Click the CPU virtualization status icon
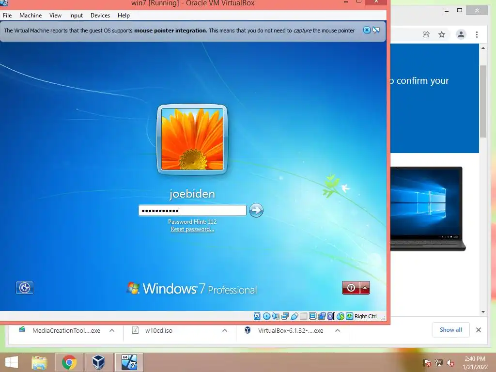The width and height of the screenshot is (496, 372). (x=331, y=316)
